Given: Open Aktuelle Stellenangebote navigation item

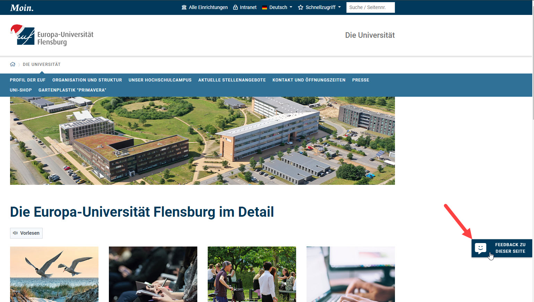Looking at the screenshot, I should click(232, 80).
